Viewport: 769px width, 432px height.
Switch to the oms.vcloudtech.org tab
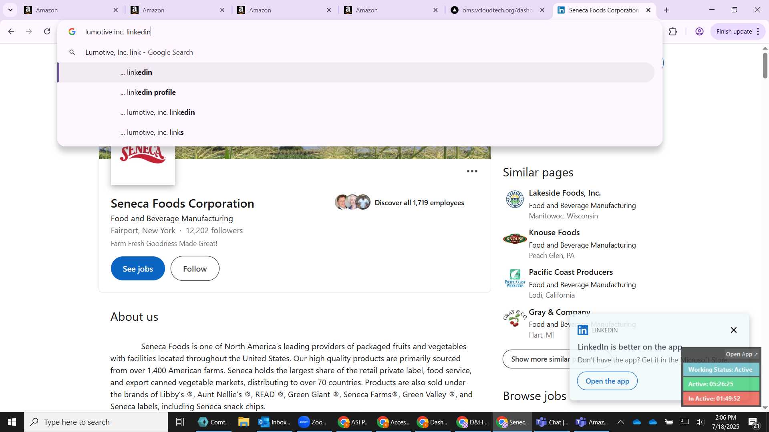497,10
